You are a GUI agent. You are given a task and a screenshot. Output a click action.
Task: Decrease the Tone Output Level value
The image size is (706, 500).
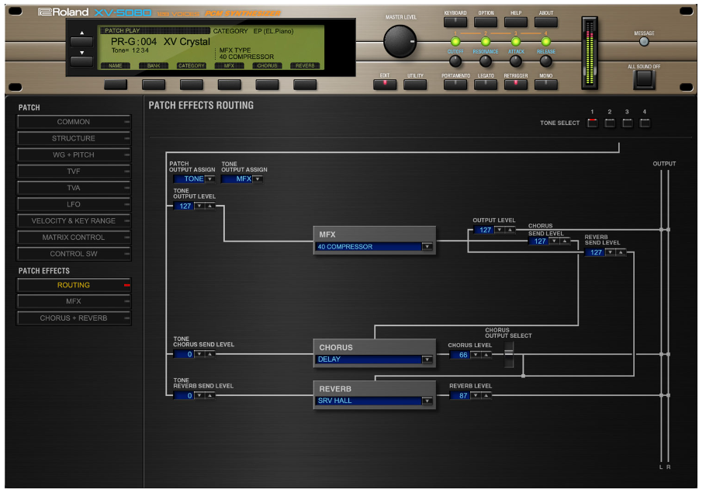tap(199, 206)
